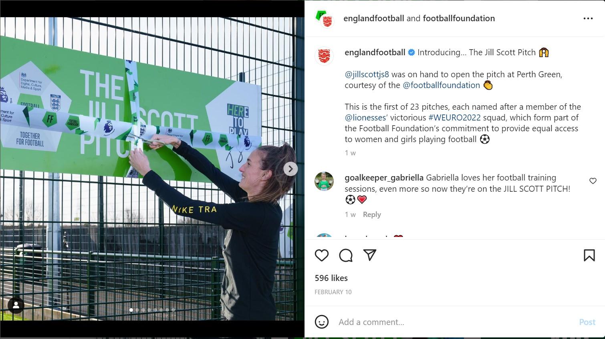The image size is (605, 339).
Task: Click the Post comment button
Action: pos(587,322)
